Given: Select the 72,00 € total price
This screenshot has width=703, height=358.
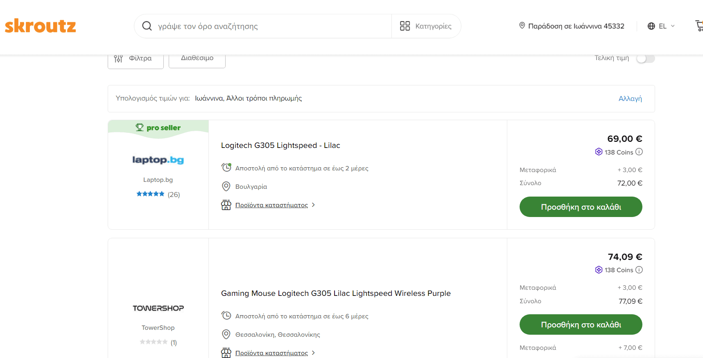Looking at the screenshot, I should [630, 183].
